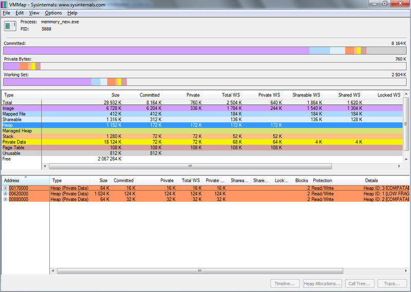The image size is (411, 292).
Task: Open the File menu
Action: [x=6, y=13]
